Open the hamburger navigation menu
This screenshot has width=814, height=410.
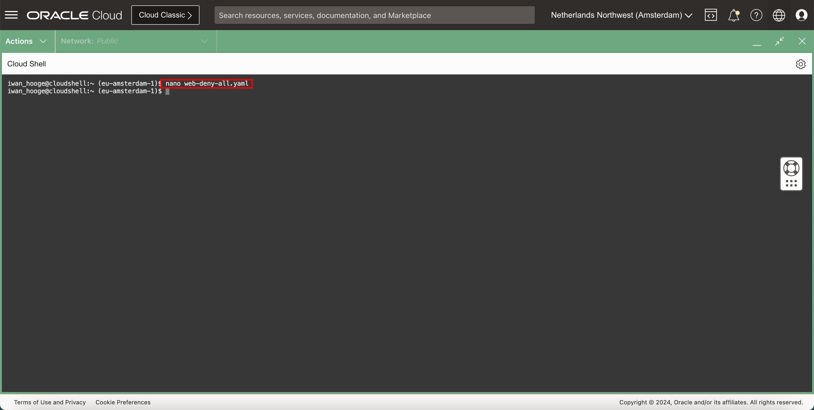click(x=11, y=15)
